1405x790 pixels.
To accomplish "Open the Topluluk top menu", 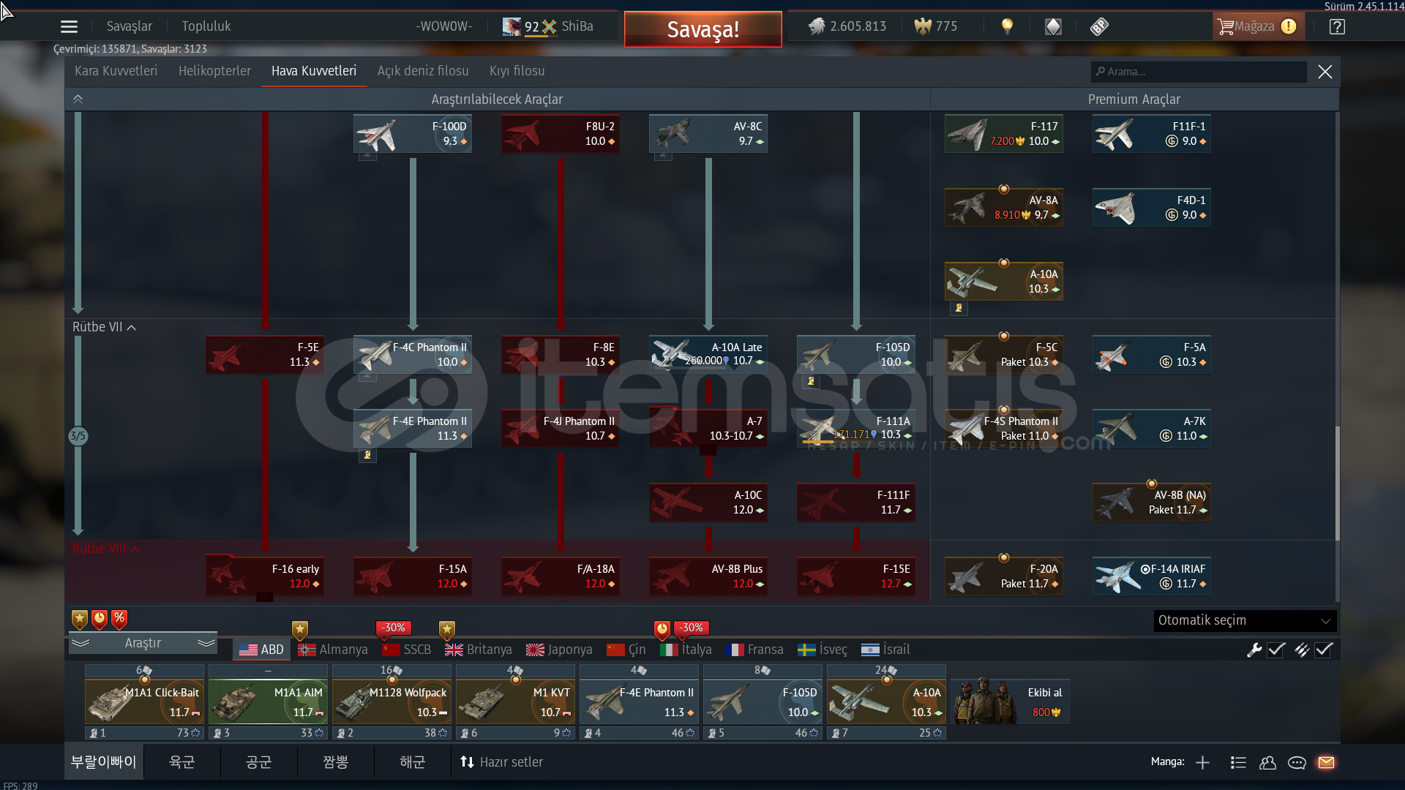I will pos(206,26).
